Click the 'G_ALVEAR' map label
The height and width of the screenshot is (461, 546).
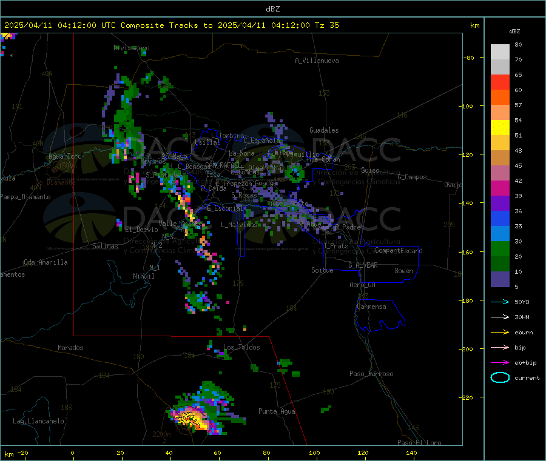pos(363,265)
